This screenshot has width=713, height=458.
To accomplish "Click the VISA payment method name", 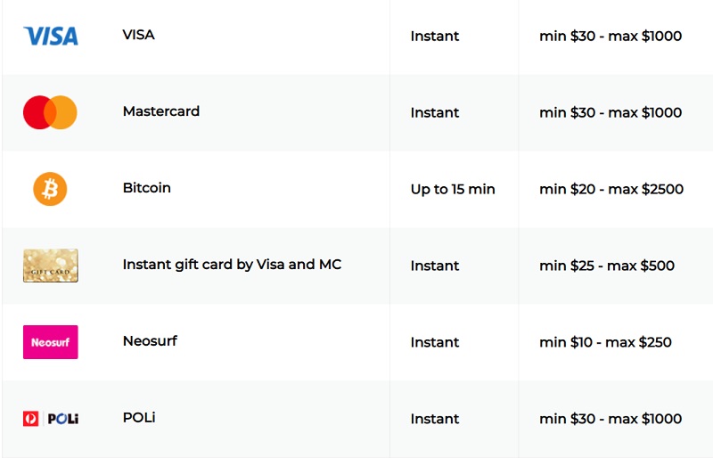I will (x=139, y=35).
